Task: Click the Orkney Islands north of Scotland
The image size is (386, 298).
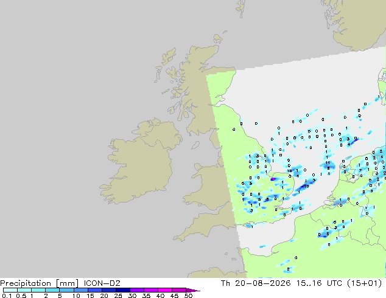Action: pyautogui.click(x=219, y=38)
